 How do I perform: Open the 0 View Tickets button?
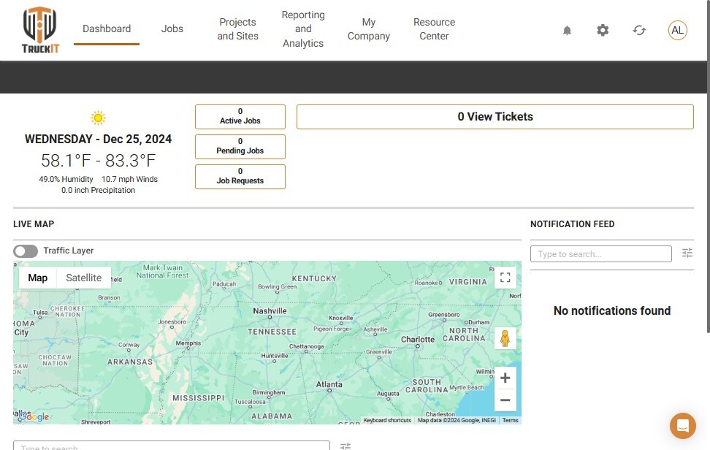495,117
